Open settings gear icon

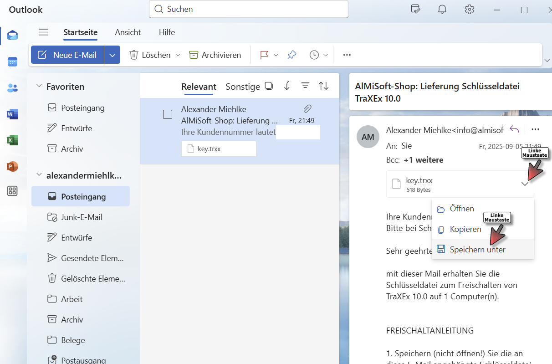point(470,10)
